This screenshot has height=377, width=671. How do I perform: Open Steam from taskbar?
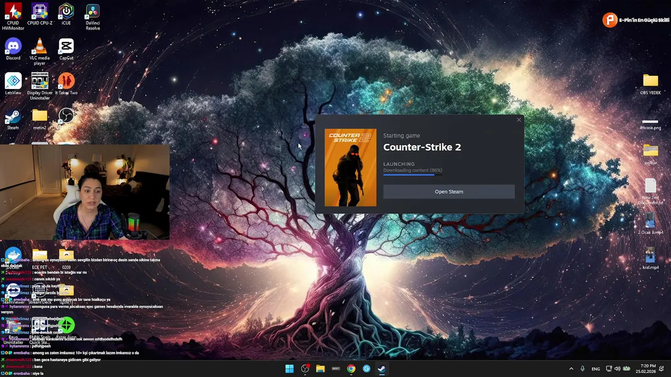coord(382,369)
